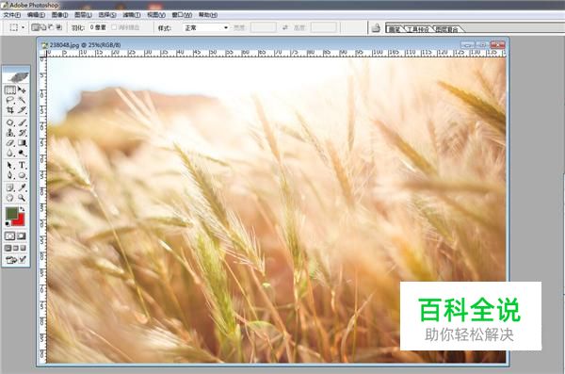Toggle the anti-alias checkbox

point(114,27)
